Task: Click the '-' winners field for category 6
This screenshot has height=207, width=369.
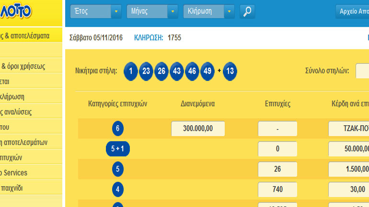Action: click(x=277, y=129)
